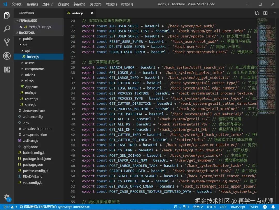Image resolution: width=279 pixels, height=210 pixels.
Task: Collapse the 打开的编辑器 section
Action: pyautogui.click(x=17, y=21)
